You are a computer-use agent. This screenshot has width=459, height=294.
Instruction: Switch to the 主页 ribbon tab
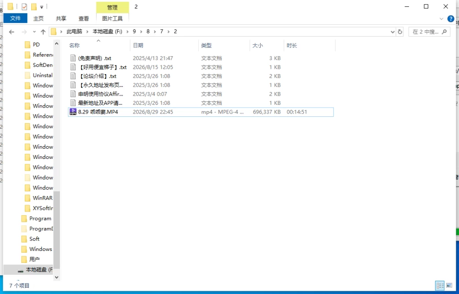pyautogui.click(x=39, y=18)
